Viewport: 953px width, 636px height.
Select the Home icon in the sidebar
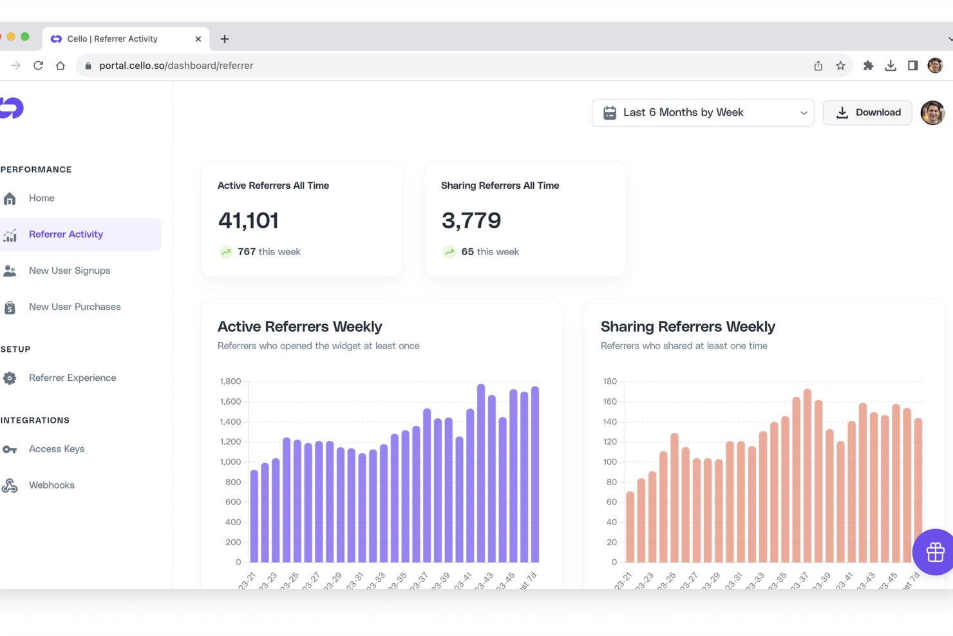click(10, 198)
